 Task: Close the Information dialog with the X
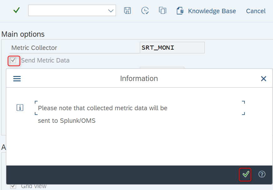pyautogui.click(x=263, y=79)
